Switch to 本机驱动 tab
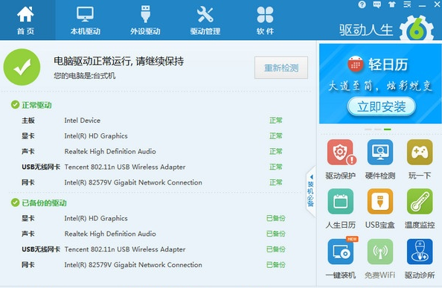442x288 pixels. point(85,20)
